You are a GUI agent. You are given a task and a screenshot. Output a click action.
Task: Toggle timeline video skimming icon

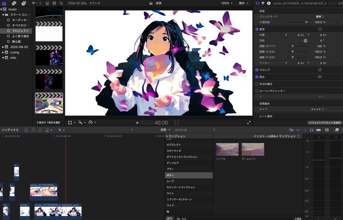click(298, 130)
